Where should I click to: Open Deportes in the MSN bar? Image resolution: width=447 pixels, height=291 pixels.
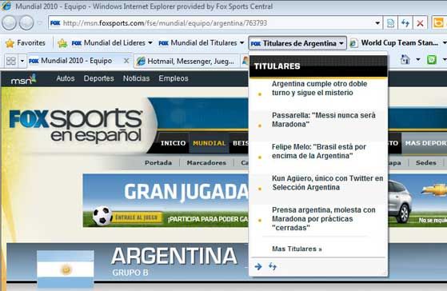98,78
